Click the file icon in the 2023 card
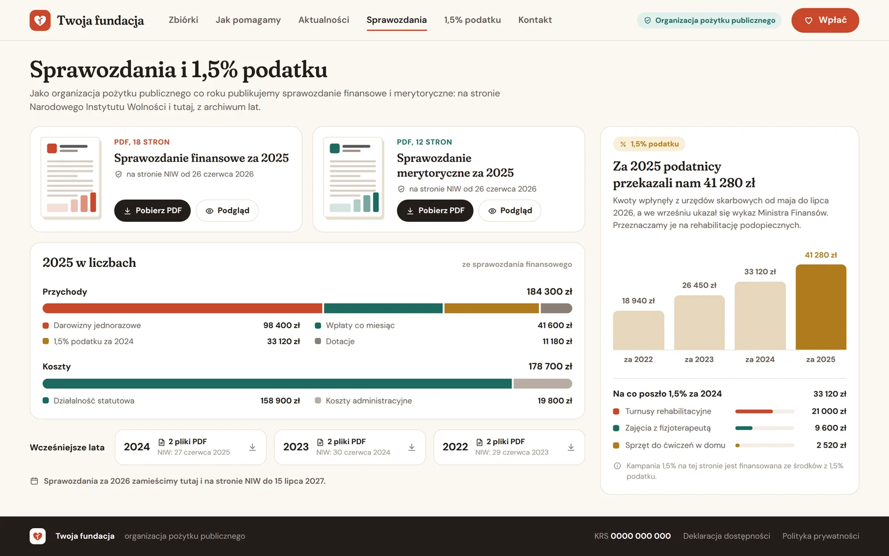The height and width of the screenshot is (556, 889). pos(320,442)
